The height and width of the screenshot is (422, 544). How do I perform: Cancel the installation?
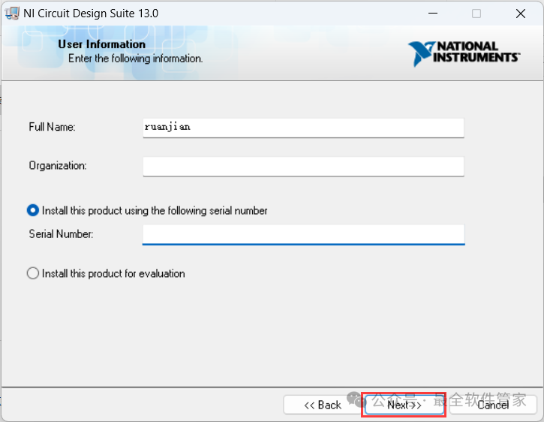coord(493,405)
